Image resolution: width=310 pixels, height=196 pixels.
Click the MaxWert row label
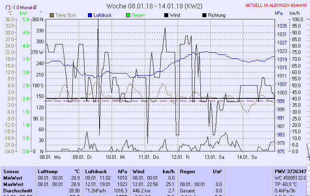(13, 184)
